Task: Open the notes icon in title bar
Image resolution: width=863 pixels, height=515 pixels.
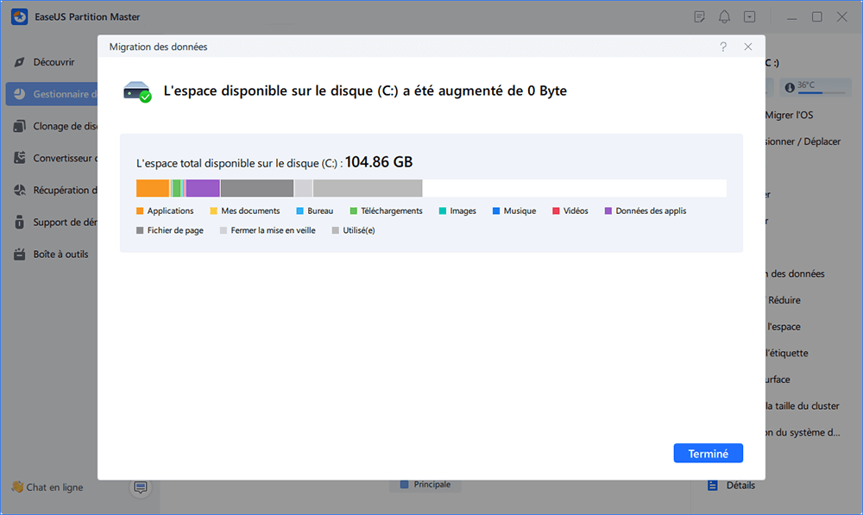Action: tap(700, 17)
